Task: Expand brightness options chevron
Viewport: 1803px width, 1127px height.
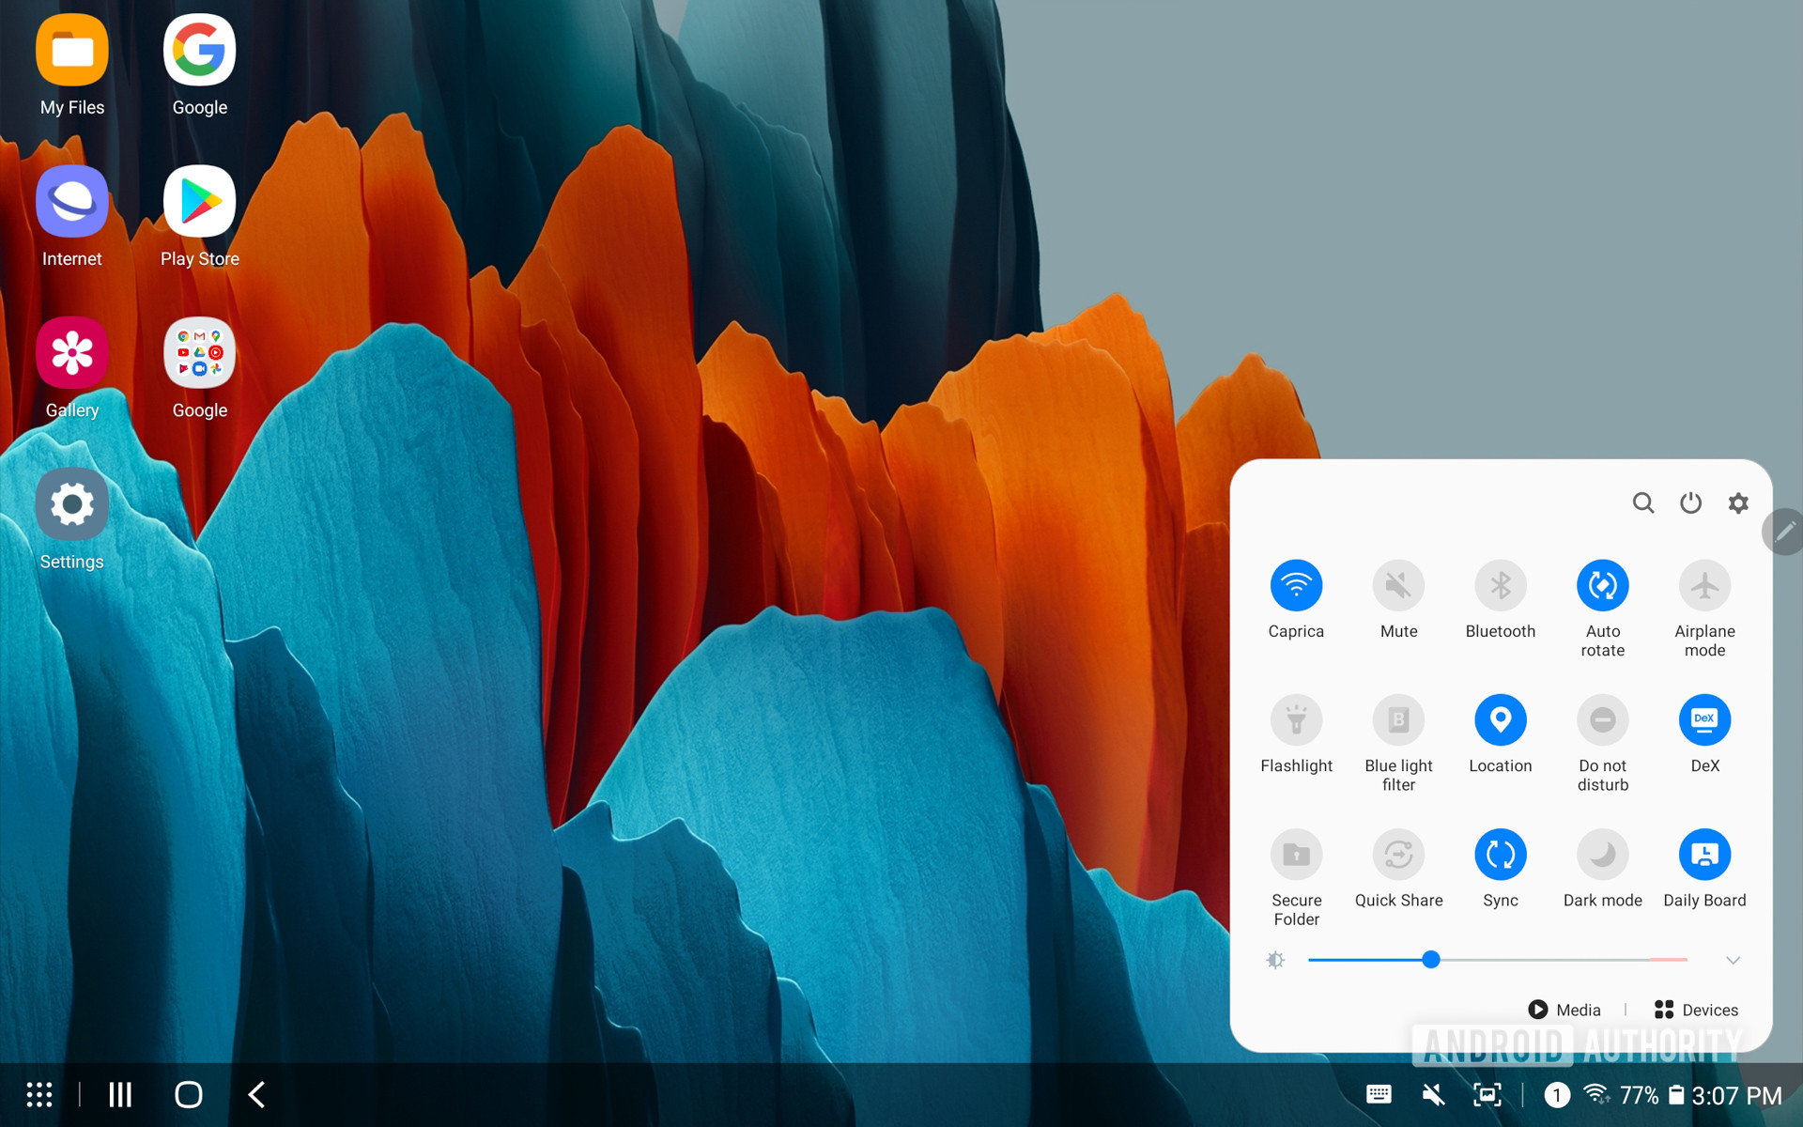Action: pyautogui.click(x=1733, y=960)
